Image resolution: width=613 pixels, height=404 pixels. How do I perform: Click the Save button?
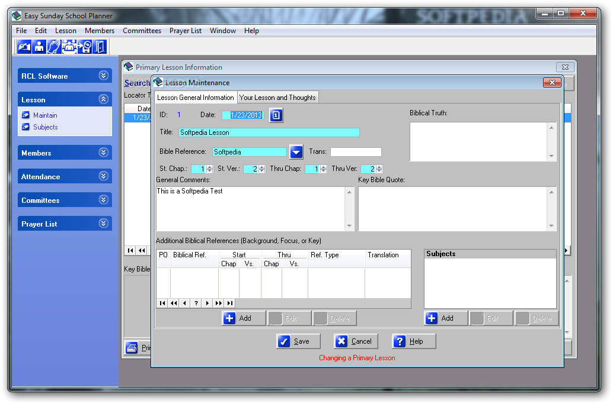tap(298, 341)
